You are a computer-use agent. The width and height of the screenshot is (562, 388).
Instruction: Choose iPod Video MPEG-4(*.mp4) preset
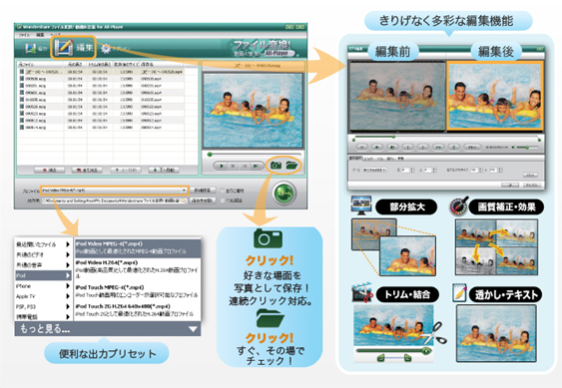[x=138, y=247]
